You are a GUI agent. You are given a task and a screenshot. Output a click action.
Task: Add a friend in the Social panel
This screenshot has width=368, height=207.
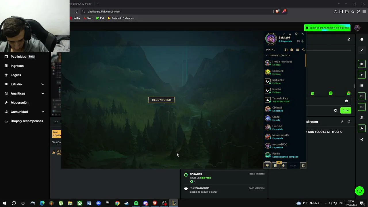point(286,50)
